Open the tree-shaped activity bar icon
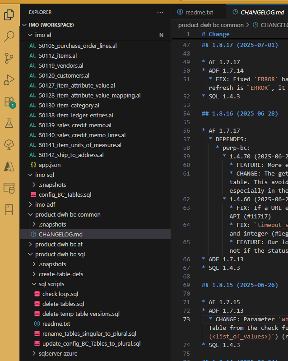 point(9,145)
